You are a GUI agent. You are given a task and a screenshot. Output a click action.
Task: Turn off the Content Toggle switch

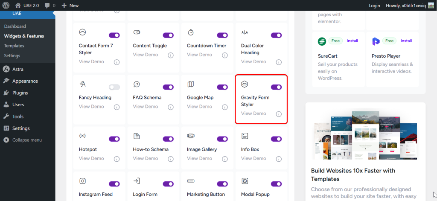[168, 35]
